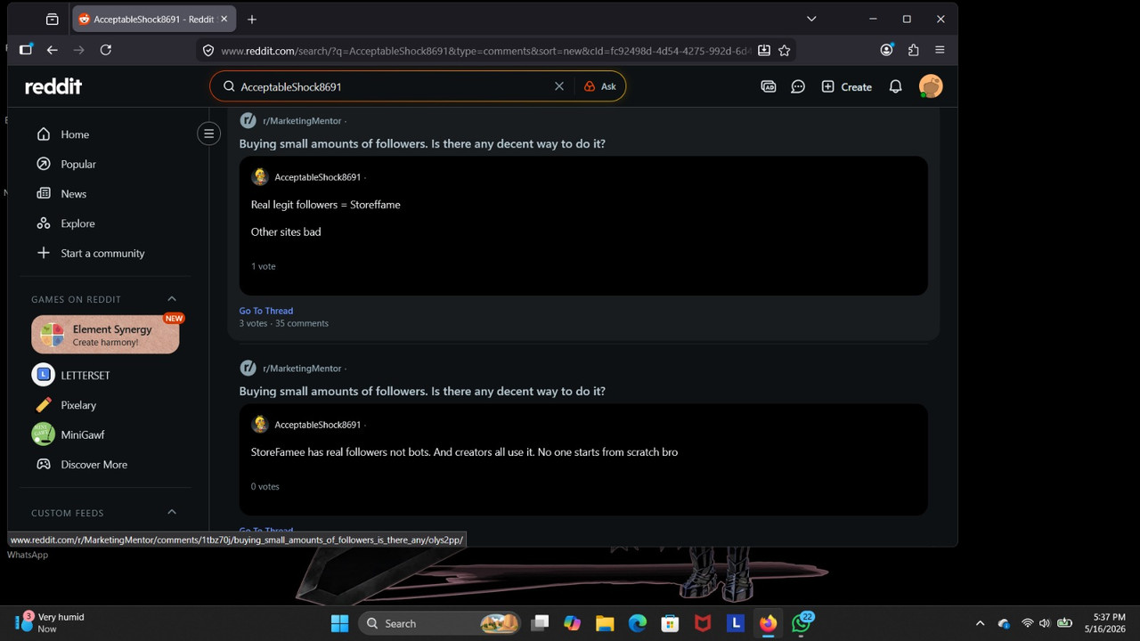Viewport: 1140px width, 641px height.
Task: Open the Firefox View recent browsing icon
Action: (53, 19)
